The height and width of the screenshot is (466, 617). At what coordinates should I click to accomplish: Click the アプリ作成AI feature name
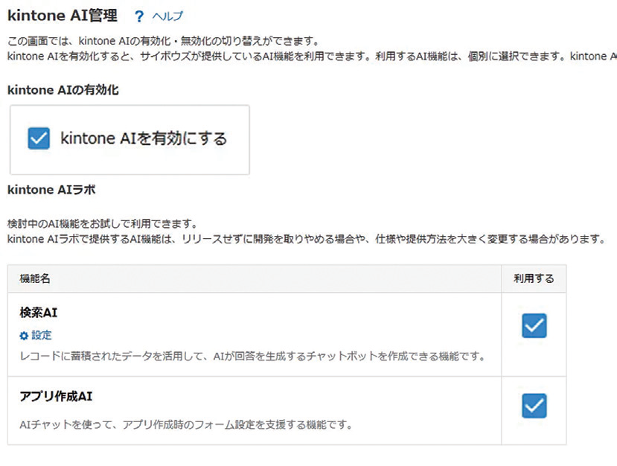(56, 396)
